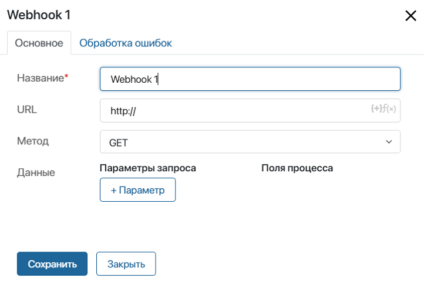The image size is (424, 285).
Task: Click the Поля процесса heading
Action: pyautogui.click(x=297, y=168)
